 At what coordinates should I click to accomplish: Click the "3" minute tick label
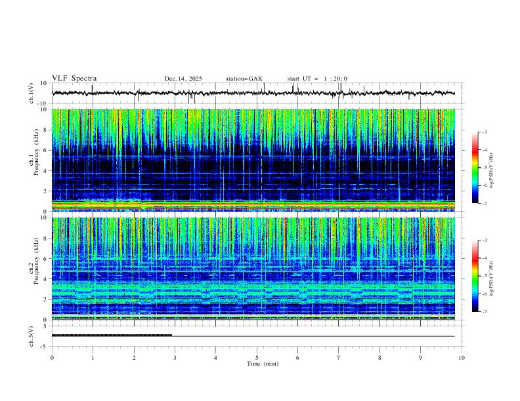(175, 358)
